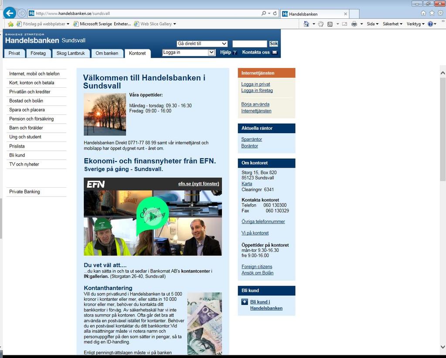
Task: Go back with the browser Back arrow
Action: [x=10, y=13]
